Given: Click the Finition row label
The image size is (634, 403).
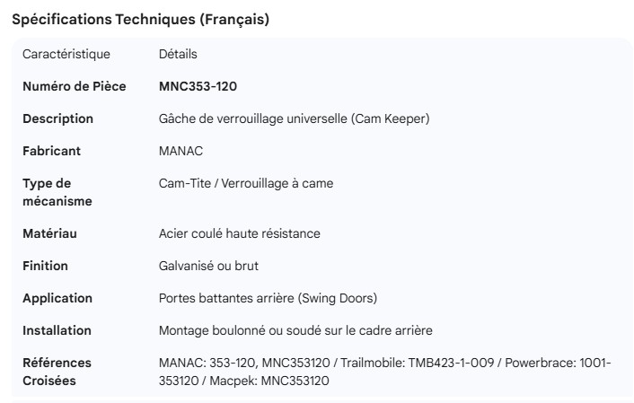Looking at the screenshot, I should [45, 266].
